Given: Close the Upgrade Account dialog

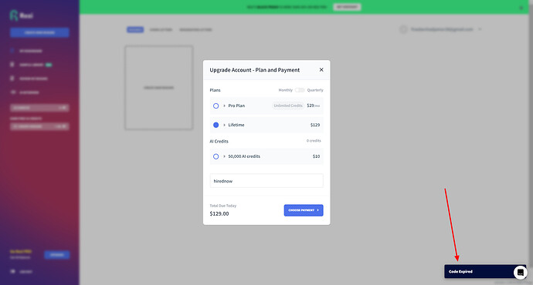Looking at the screenshot, I should pos(321,70).
